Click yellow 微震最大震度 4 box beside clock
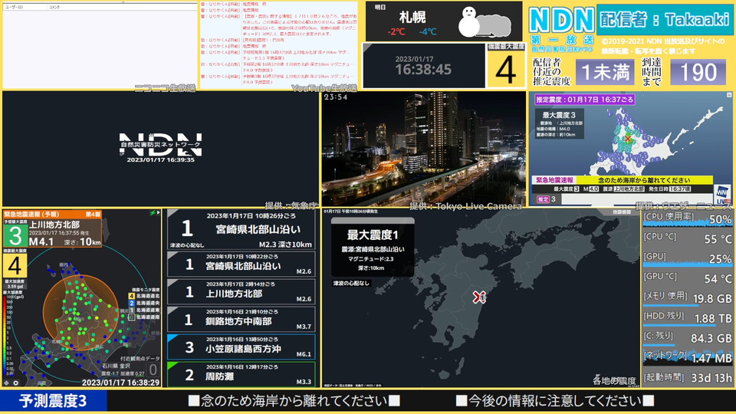Viewport: 736px width, 414px height. 505,66
